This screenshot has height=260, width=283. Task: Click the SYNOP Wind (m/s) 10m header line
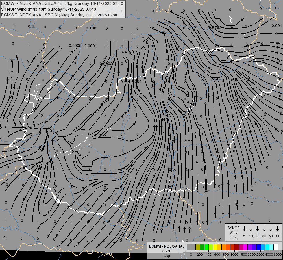[49, 9]
